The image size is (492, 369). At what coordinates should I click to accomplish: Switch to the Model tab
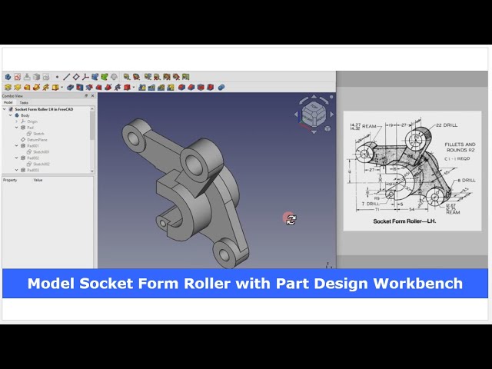point(8,102)
